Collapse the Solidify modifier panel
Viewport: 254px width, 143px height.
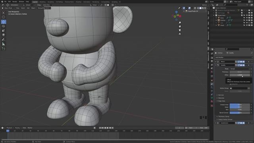click(x=216, y=65)
